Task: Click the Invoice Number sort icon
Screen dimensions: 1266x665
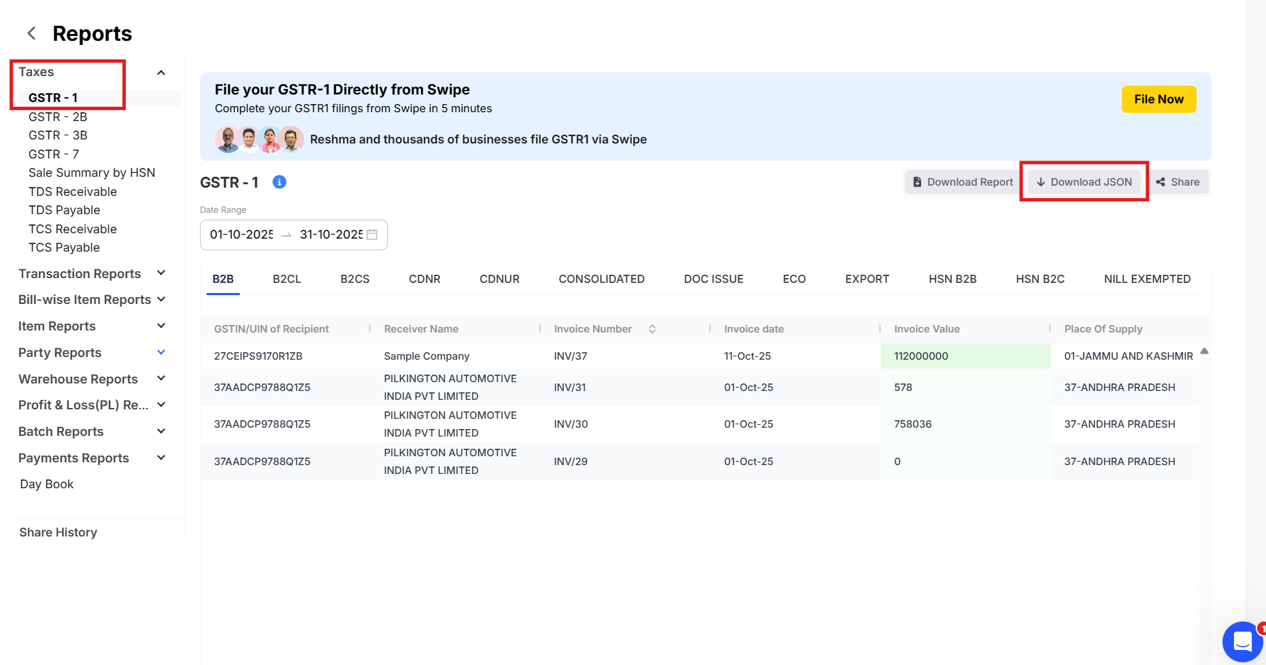Action: pos(652,329)
